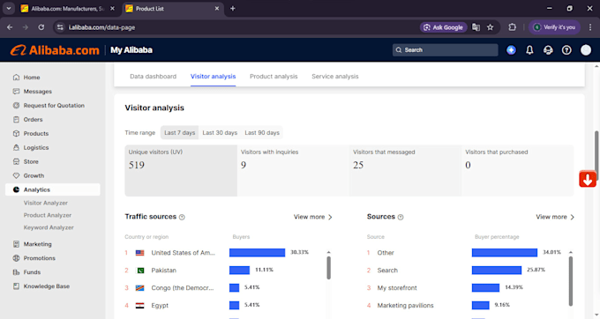
Task: Open the customer service headset icon
Action: point(548,50)
